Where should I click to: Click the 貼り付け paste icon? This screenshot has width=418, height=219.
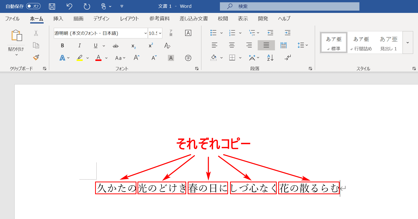16,35
